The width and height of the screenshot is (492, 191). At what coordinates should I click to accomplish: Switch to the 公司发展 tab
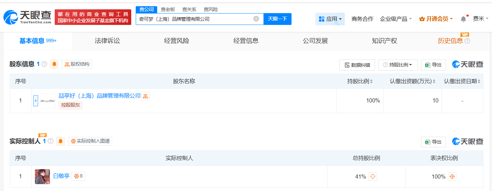click(315, 41)
